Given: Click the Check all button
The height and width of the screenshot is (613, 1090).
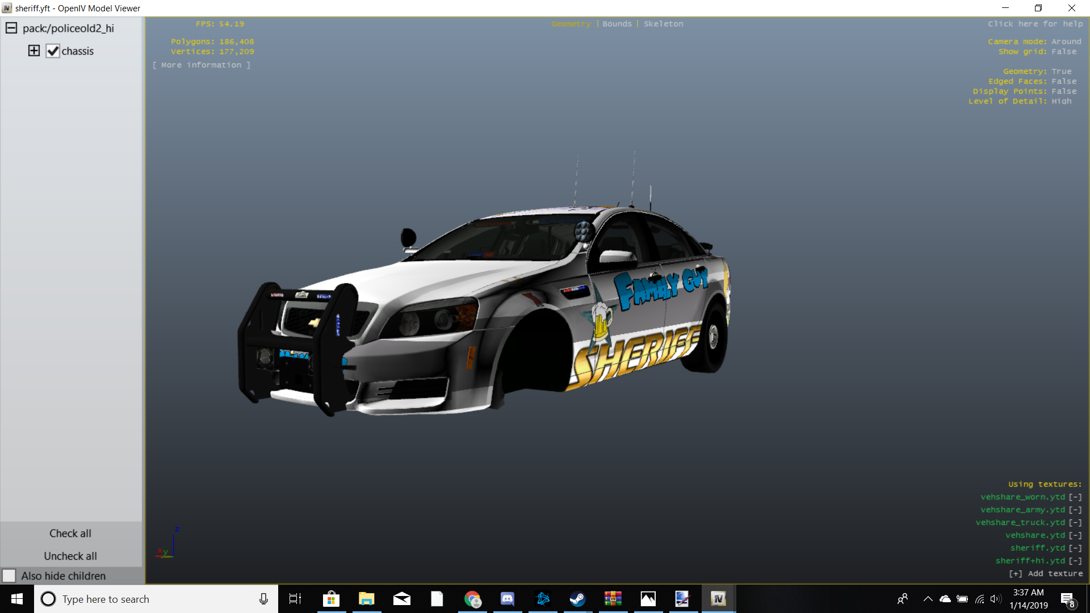Looking at the screenshot, I should pos(70,534).
